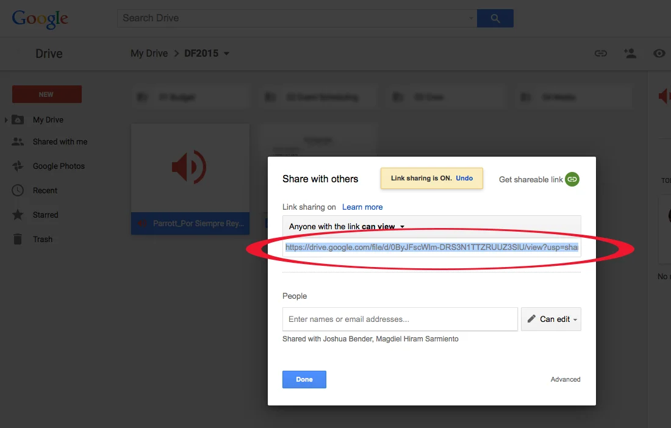The width and height of the screenshot is (671, 428).
Task: Click the second blurred folder card in the DF2015 folder row
Action: click(318, 98)
